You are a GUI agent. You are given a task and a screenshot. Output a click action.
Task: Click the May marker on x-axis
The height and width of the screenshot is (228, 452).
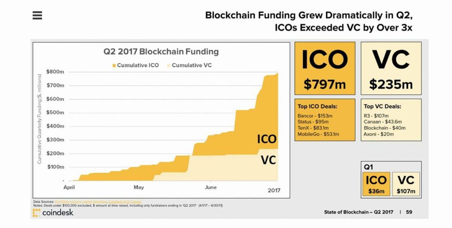[x=139, y=187]
